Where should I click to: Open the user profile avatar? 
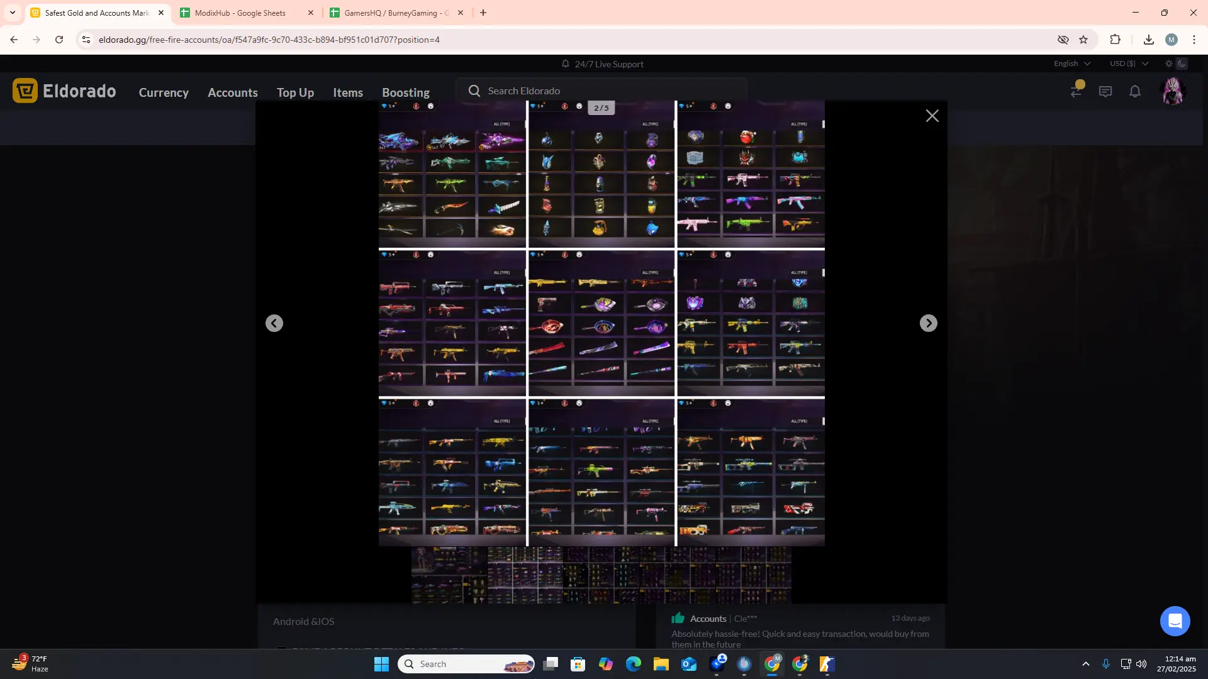pyautogui.click(x=1173, y=92)
